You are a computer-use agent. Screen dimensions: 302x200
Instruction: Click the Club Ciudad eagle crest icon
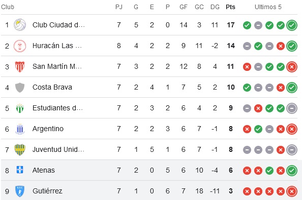pos(20,25)
